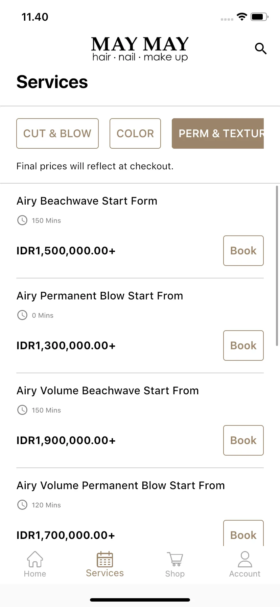
Task: Select the PERM & TEXTURE category tab
Action: pos(218,133)
